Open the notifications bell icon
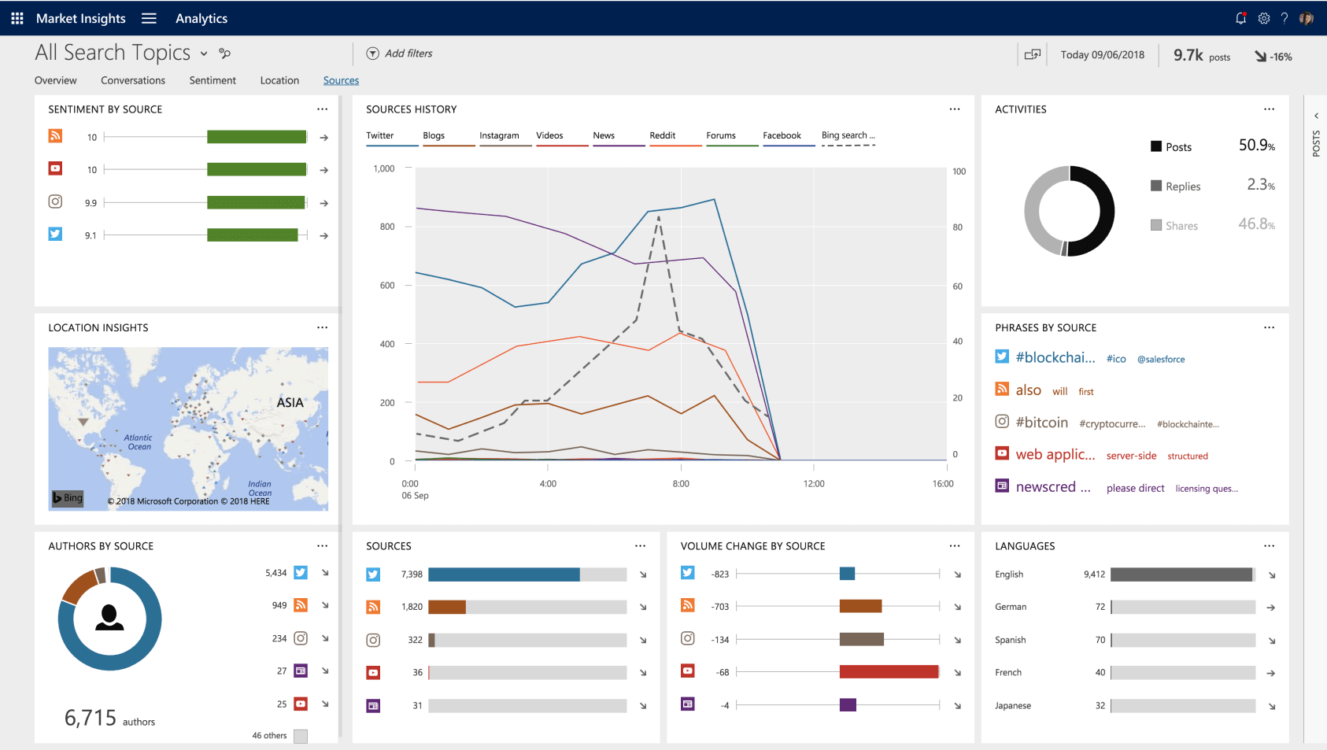 (1240, 18)
